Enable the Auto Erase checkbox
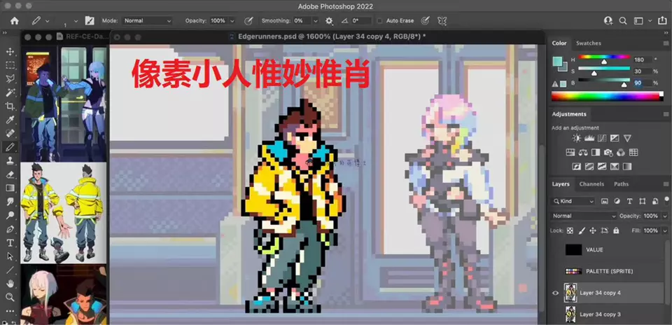 379,20
